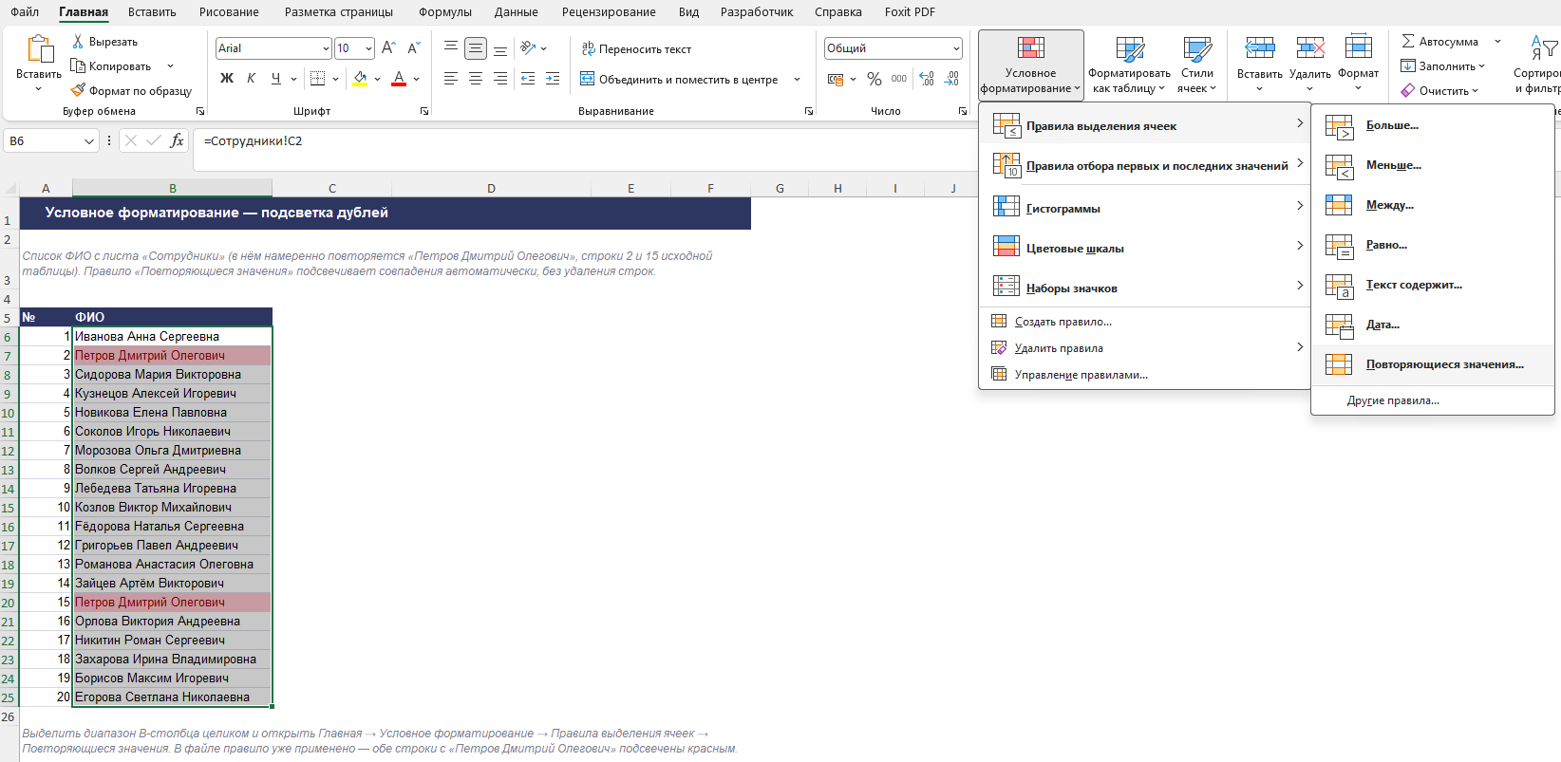Click the increase decimal places icon

[927, 79]
